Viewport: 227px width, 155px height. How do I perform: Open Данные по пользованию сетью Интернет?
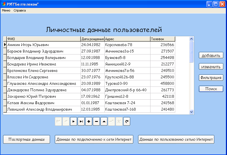click(x=176, y=139)
